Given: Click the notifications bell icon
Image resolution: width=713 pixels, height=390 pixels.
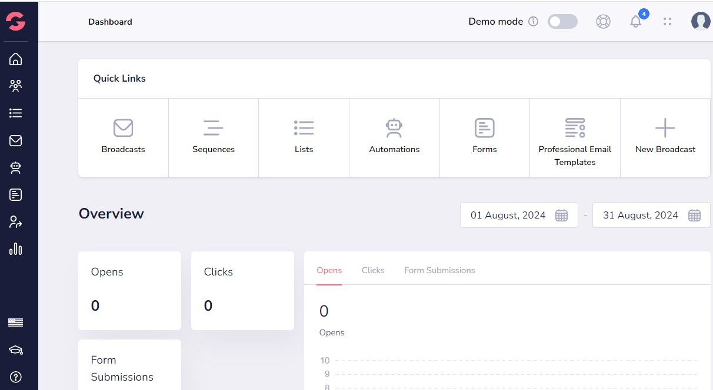Looking at the screenshot, I should [635, 22].
